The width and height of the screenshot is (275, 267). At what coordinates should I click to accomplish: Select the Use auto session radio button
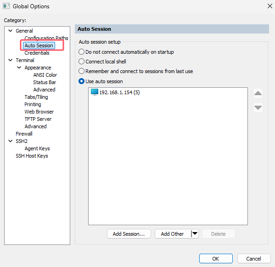(81, 81)
